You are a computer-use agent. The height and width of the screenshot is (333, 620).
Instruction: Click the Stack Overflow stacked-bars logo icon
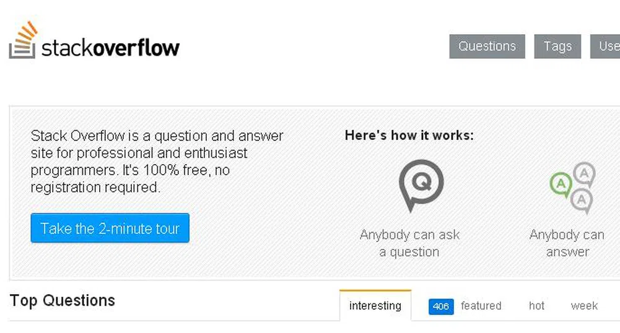coord(23,41)
